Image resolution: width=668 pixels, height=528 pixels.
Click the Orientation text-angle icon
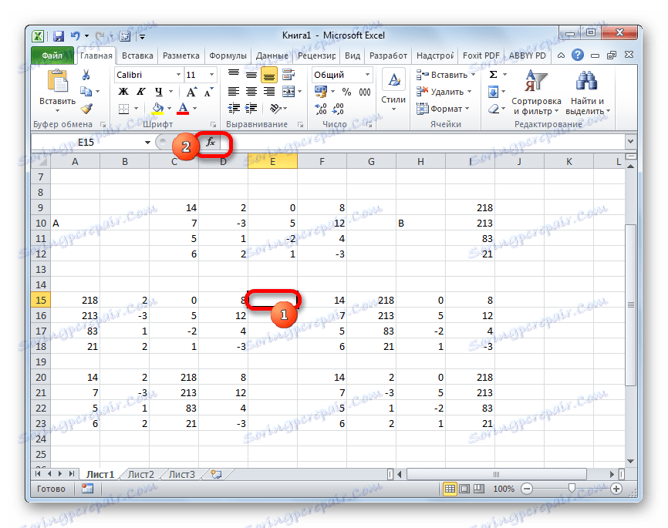pyautogui.click(x=276, y=109)
